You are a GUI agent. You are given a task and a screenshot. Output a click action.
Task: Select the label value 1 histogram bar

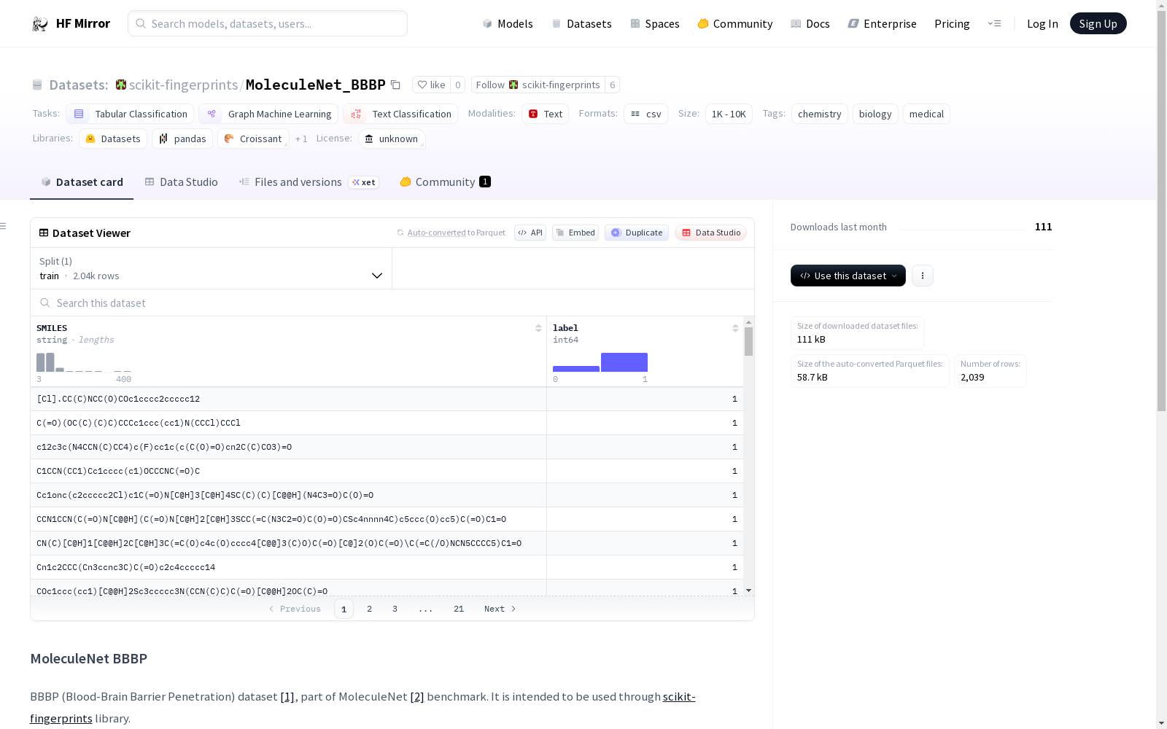(624, 362)
